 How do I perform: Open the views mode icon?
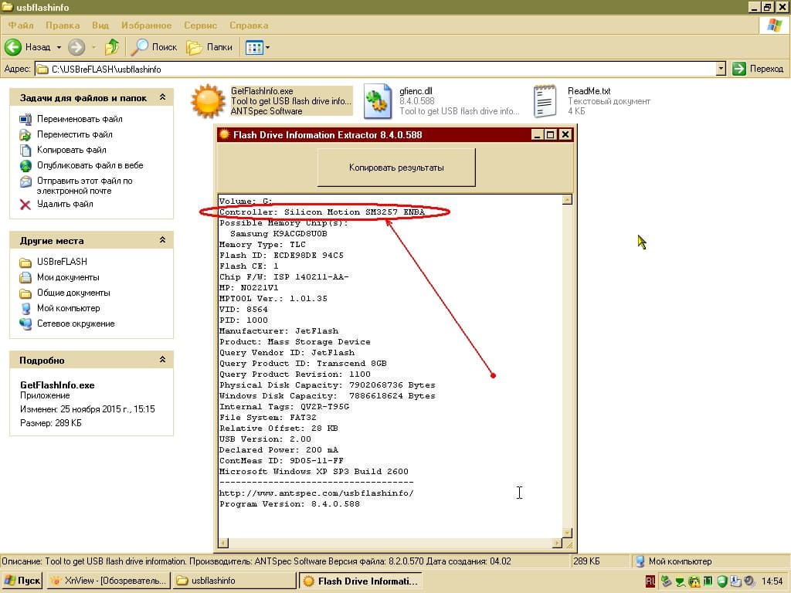(x=253, y=48)
